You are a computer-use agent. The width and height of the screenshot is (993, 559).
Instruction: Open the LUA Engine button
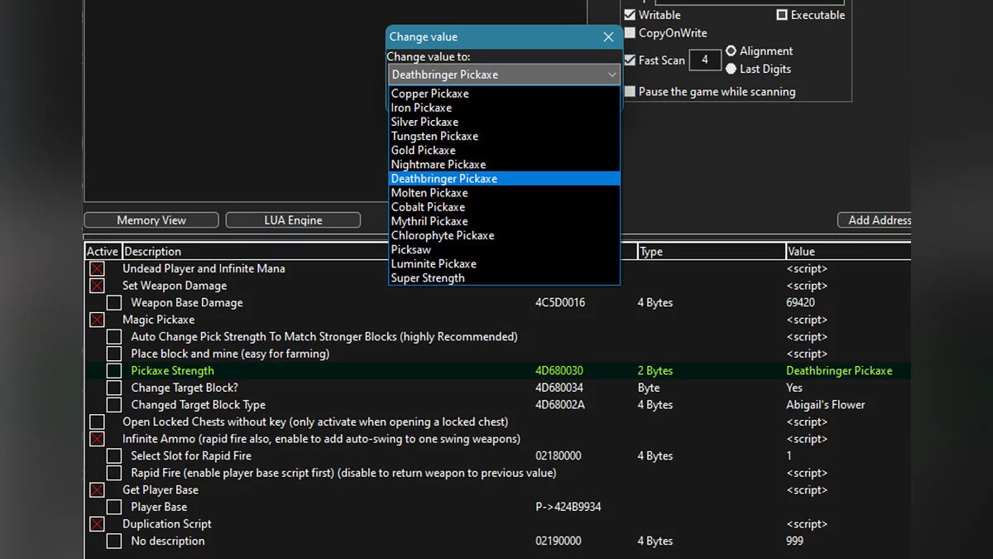293,220
